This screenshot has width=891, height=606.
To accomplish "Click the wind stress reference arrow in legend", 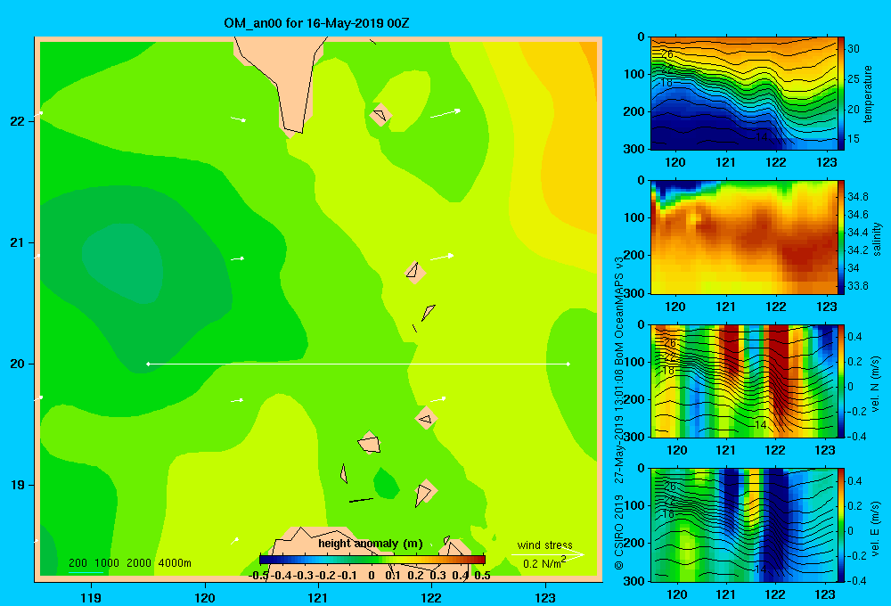I will [547, 554].
